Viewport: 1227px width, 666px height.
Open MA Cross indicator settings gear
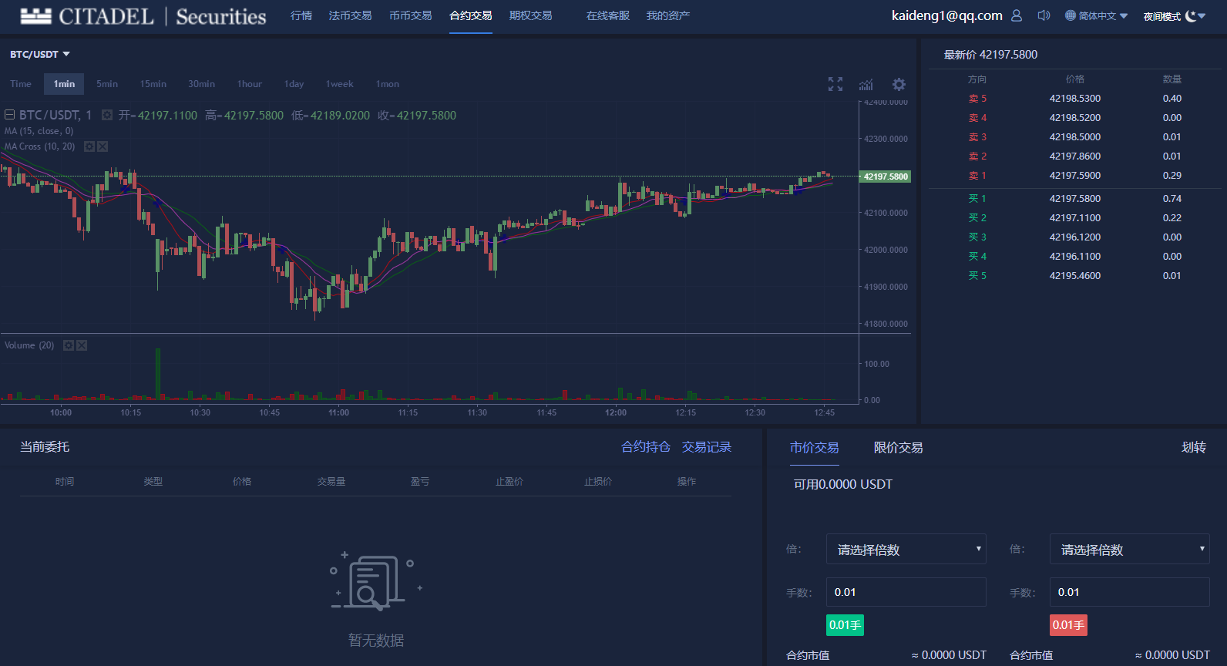(89, 146)
